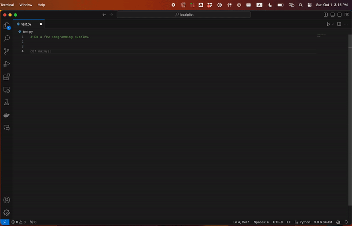Click the Spaces: 4 indentation setting
The image size is (352, 226).
tap(261, 222)
